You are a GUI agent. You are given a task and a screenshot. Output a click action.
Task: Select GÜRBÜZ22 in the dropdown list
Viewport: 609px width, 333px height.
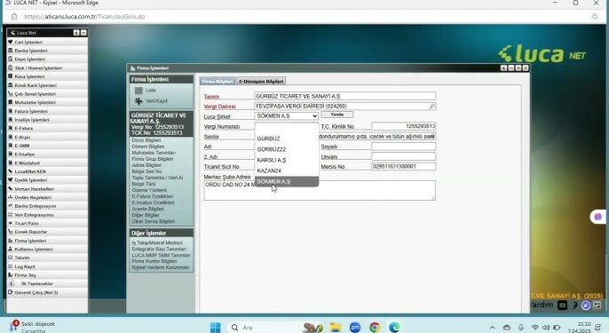pyautogui.click(x=287, y=149)
